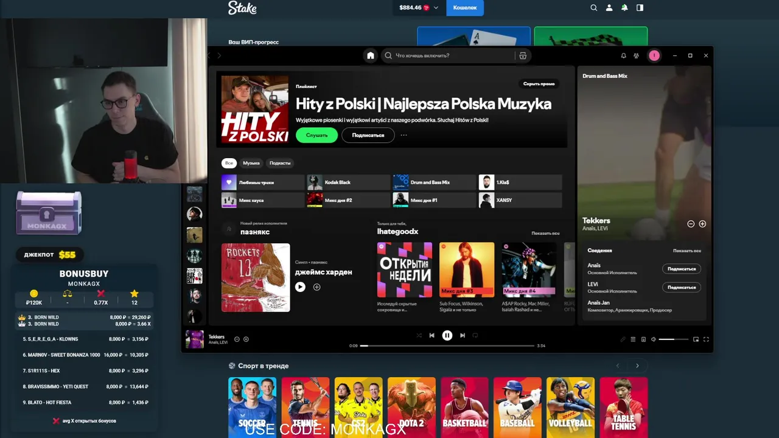Open the playback queue icon
The height and width of the screenshot is (438, 779).
click(633, 339)
